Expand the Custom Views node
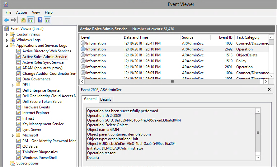The height and width of the screenshot is (167, 277). [x=7, y=35]
